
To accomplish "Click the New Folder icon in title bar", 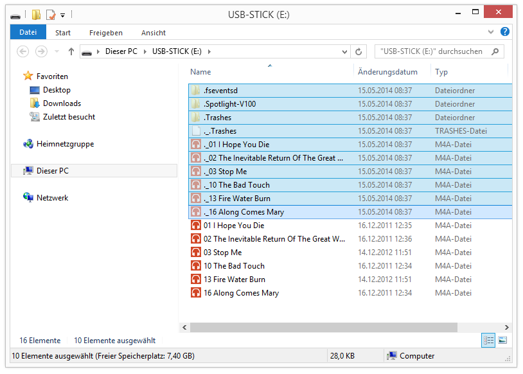I will tap(37, 14).
